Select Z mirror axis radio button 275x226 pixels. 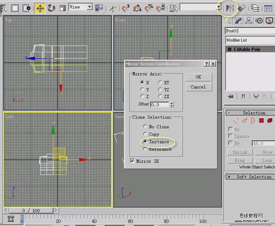142,96
